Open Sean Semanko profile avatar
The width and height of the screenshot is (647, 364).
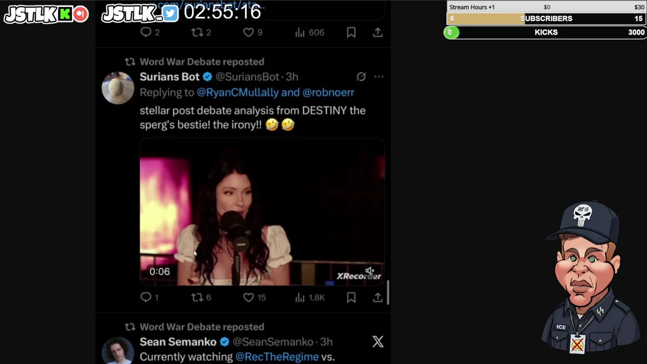[x=118, y=350]
